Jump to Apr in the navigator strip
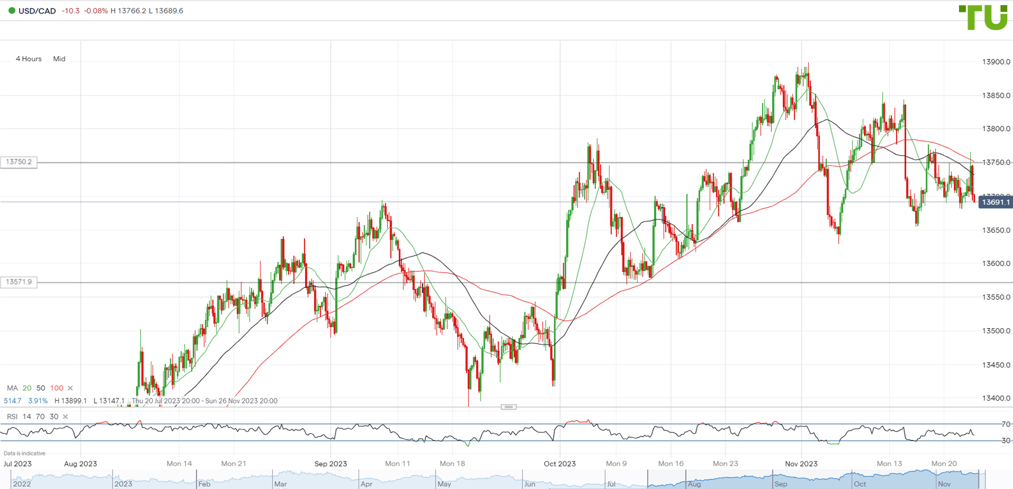 (366, 483)
